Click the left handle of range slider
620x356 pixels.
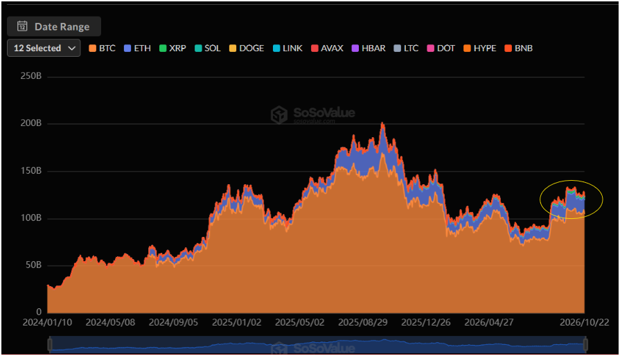(50, 344)
